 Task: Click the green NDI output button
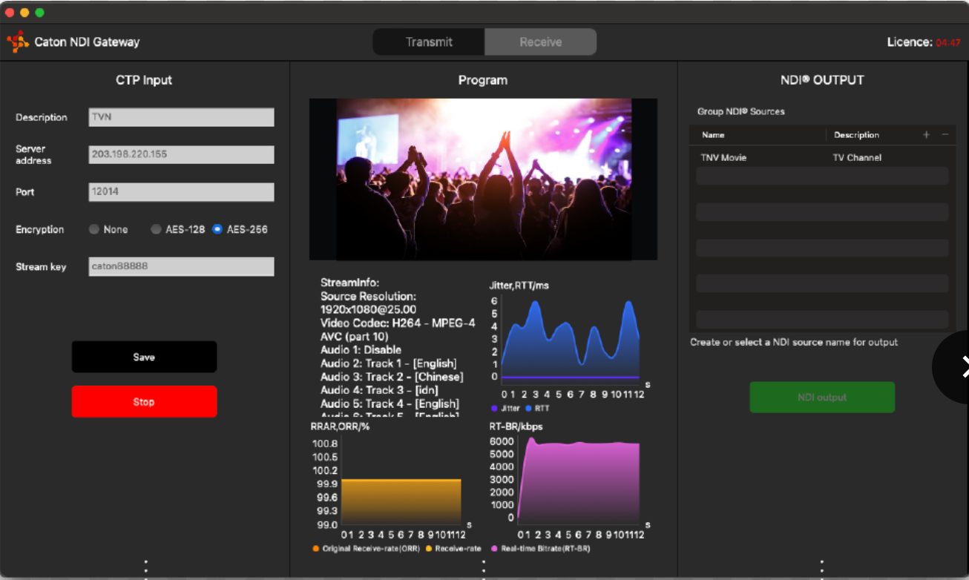pyautogui.click(x=822, y=398)
